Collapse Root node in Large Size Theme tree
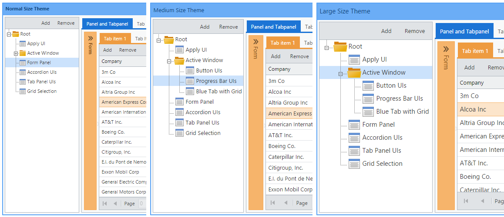Viewport: 504px width, 217px height. (326, 48)
